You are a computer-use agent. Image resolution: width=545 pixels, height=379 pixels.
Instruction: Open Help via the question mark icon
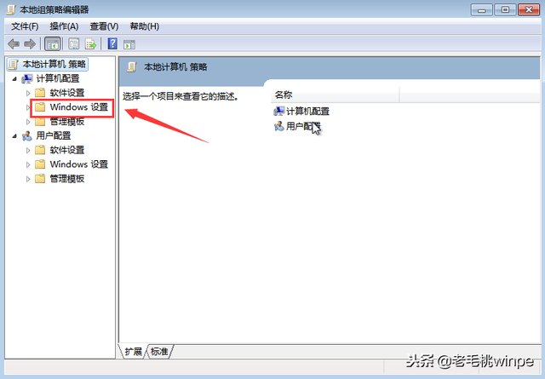click(112, 43)
